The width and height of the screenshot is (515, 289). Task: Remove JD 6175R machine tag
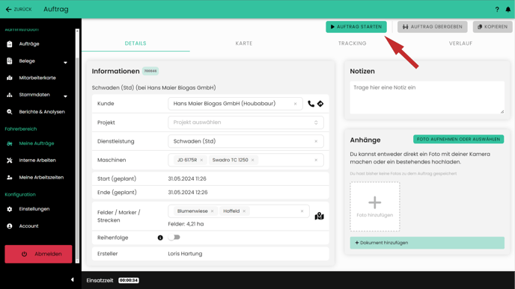coord(201,160)
